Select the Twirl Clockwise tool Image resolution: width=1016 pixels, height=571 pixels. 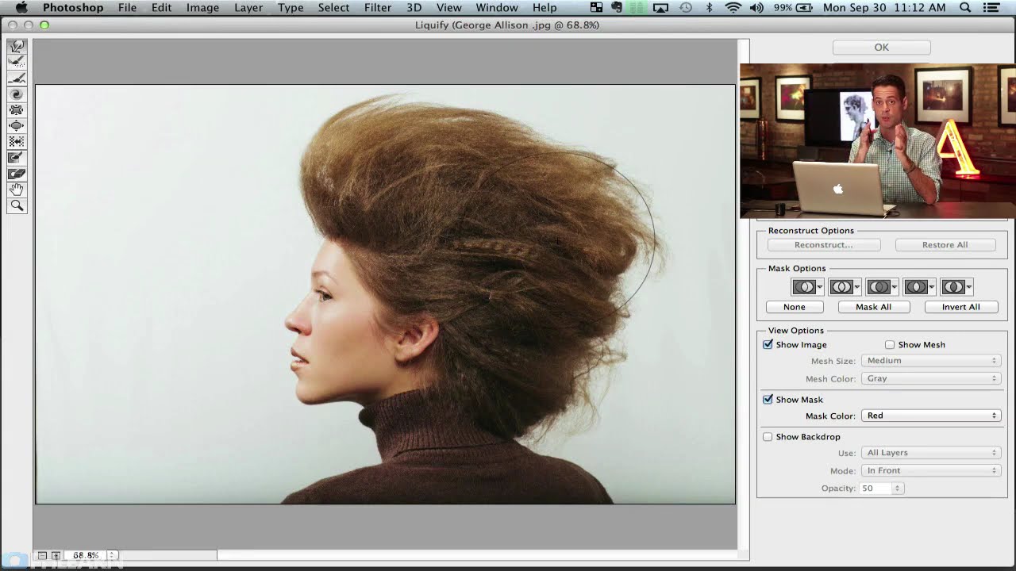17,94
